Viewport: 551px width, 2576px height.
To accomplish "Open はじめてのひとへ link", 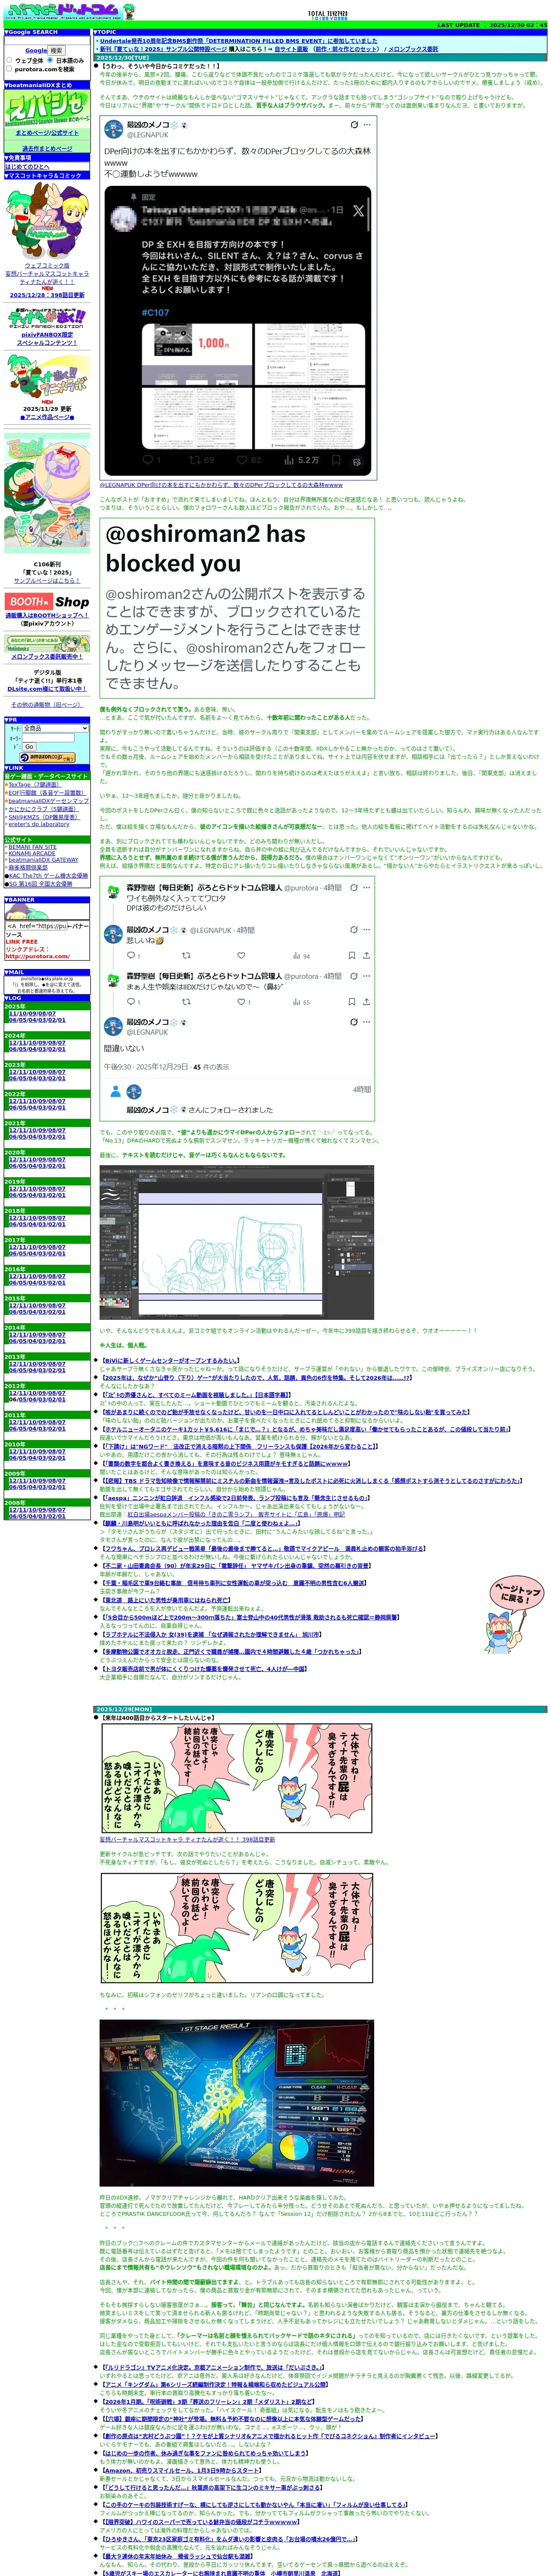I will pos(27,166).
